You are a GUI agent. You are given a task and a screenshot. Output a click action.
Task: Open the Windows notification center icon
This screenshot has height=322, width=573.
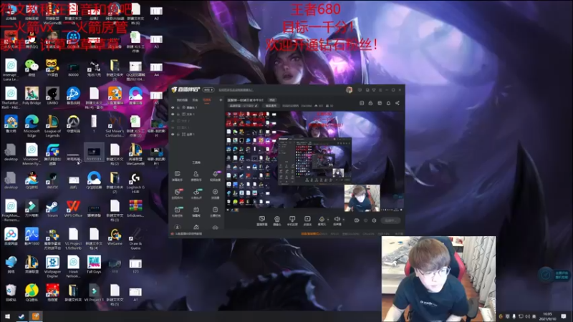(x=564, y=316)
